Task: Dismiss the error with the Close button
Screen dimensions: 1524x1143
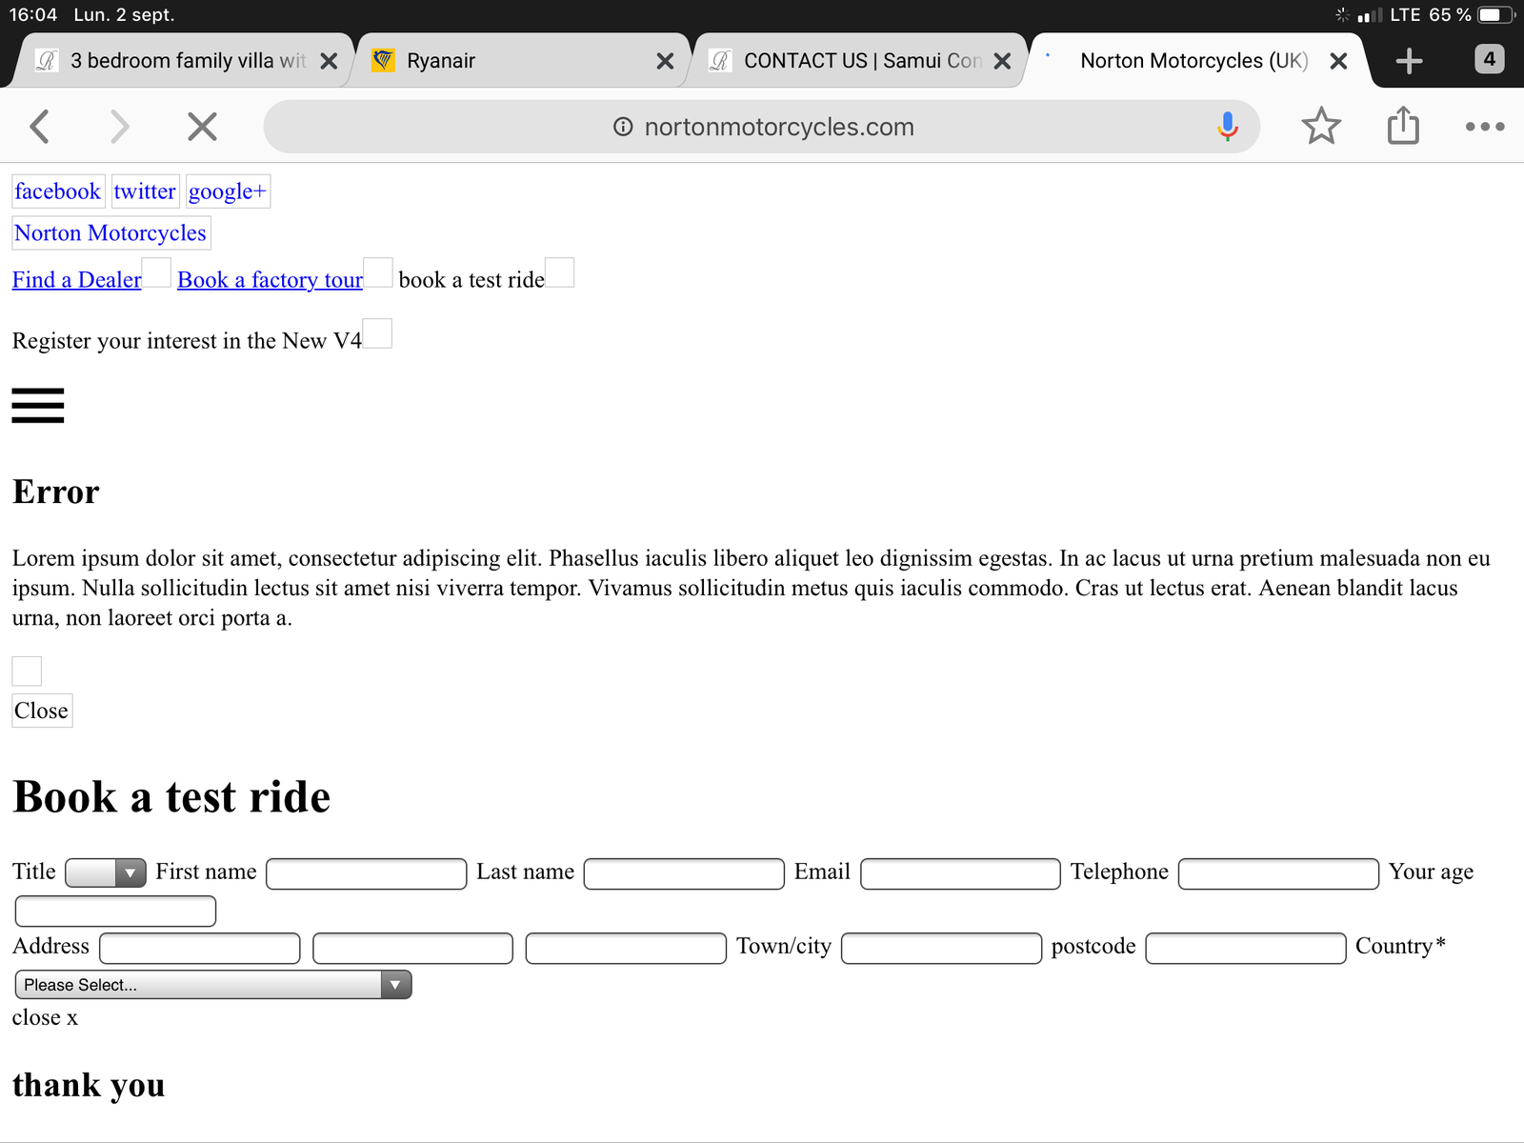Action: (x=42, y=711)
